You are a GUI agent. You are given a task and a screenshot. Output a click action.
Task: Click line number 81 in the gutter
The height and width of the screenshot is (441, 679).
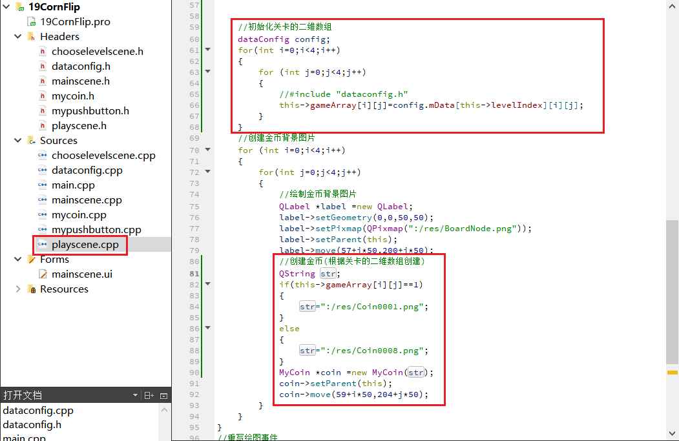pyautogui.click(x=194, y=274)
